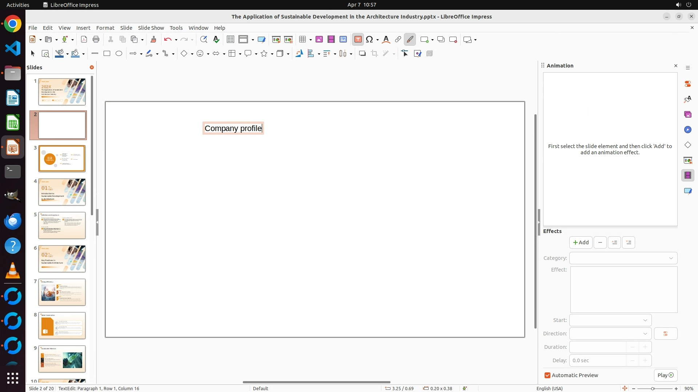Select the Rectangle drawing tool
Image resolution: width=698 pixels, height=392 pixels.
[107, 54]
